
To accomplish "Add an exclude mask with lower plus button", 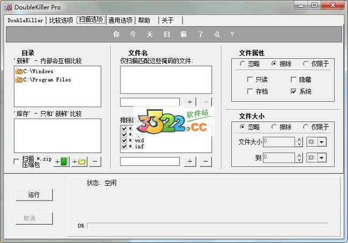I will [190, 161].
